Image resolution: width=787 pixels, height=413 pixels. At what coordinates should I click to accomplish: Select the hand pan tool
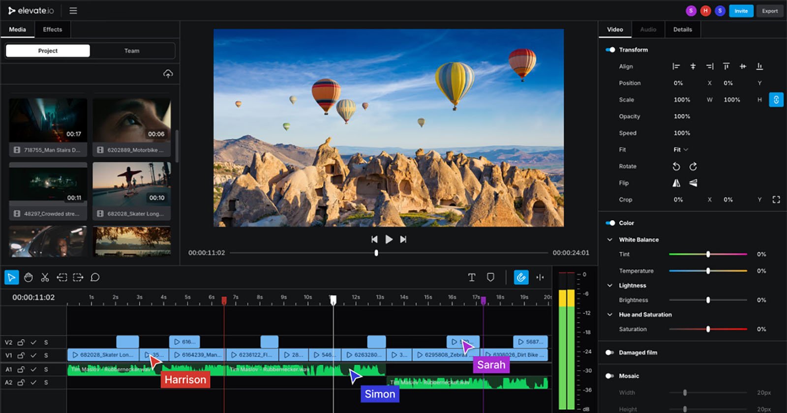pos(29,277)
